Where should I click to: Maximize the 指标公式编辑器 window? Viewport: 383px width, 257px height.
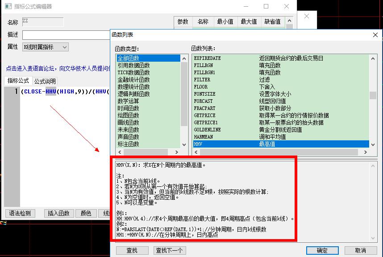tap(266, 7)
